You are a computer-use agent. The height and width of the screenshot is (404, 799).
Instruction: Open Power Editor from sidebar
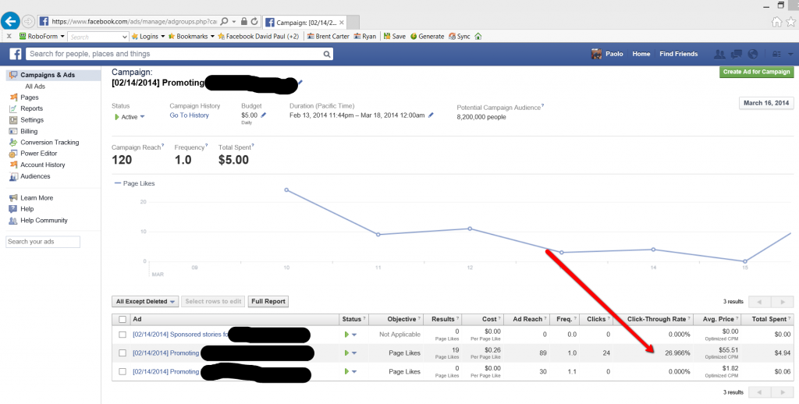(x=41, y=154)
